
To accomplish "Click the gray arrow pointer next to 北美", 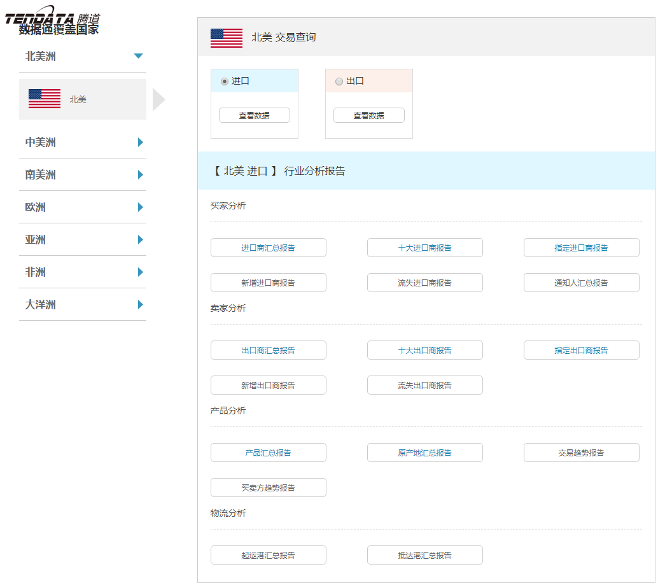I will tap(159, 99).
